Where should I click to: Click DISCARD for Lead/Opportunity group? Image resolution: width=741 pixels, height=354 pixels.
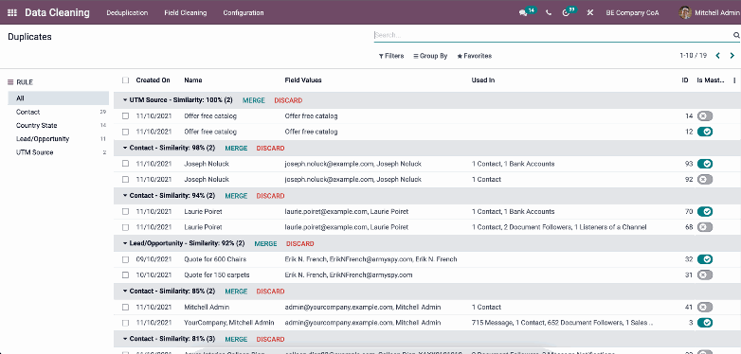tap(300, 243)
